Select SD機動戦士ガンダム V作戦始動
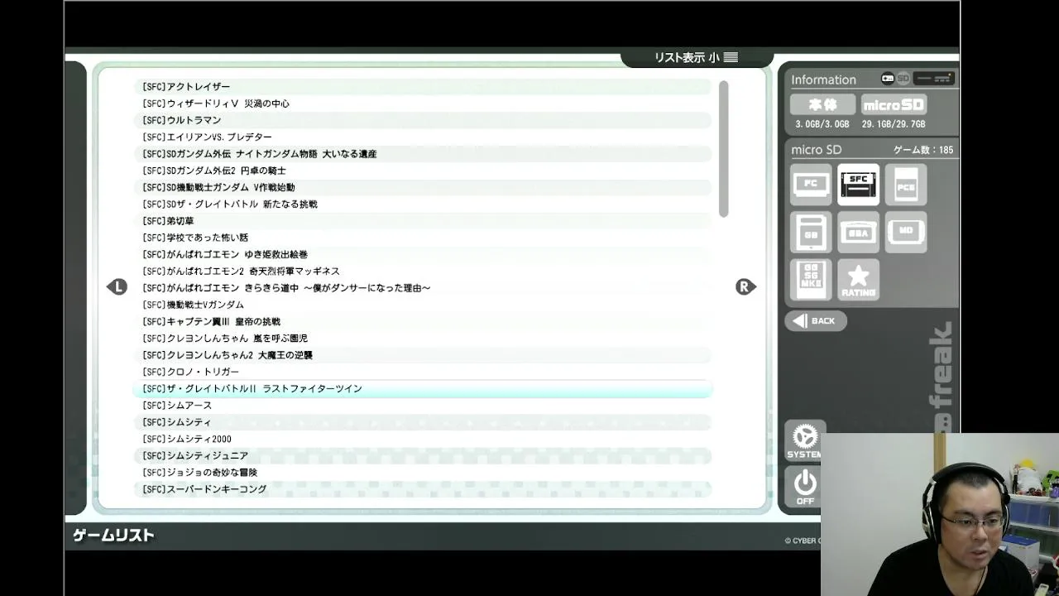 pos(422,187)
